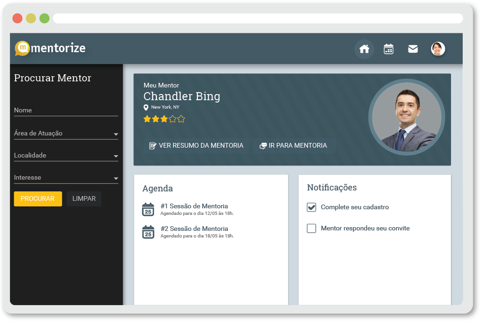Rate Chandler Bing by clicking the fourth star
Viewport: 484px width, 324px height.
pyautogui.click(x=173, y=119)
